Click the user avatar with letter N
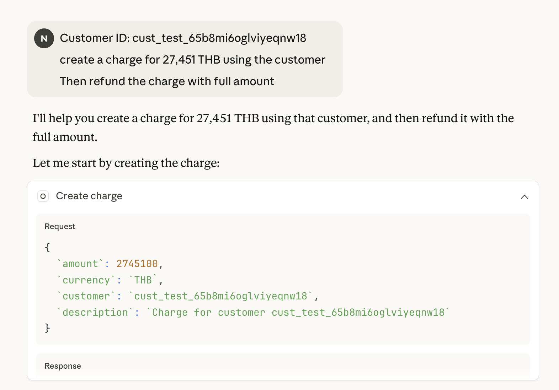Viewport: 559px width, 390px height. pos(44,38)
